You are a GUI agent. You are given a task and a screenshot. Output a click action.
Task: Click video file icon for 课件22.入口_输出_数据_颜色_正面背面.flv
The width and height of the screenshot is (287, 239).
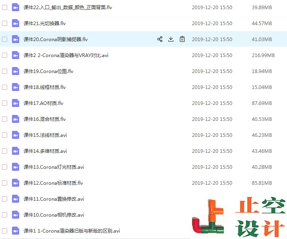(16, 8)
